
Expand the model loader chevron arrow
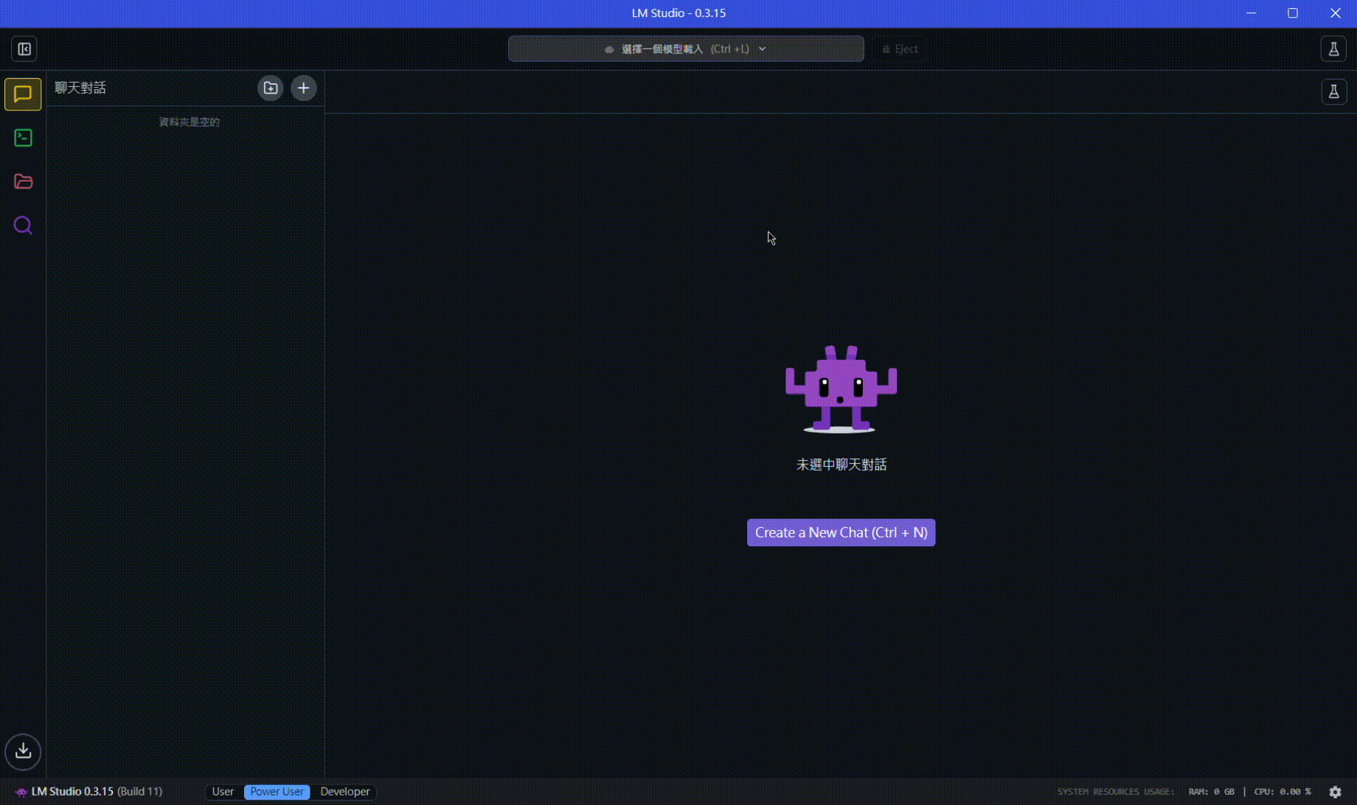(x=763, y=49)
